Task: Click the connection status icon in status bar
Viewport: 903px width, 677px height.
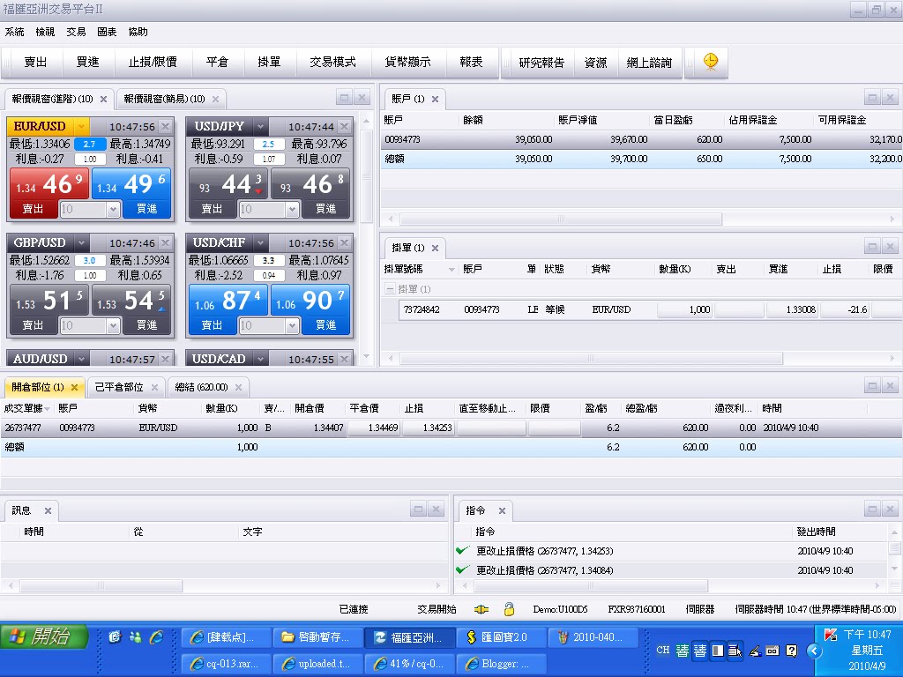Action: [481, 609]
